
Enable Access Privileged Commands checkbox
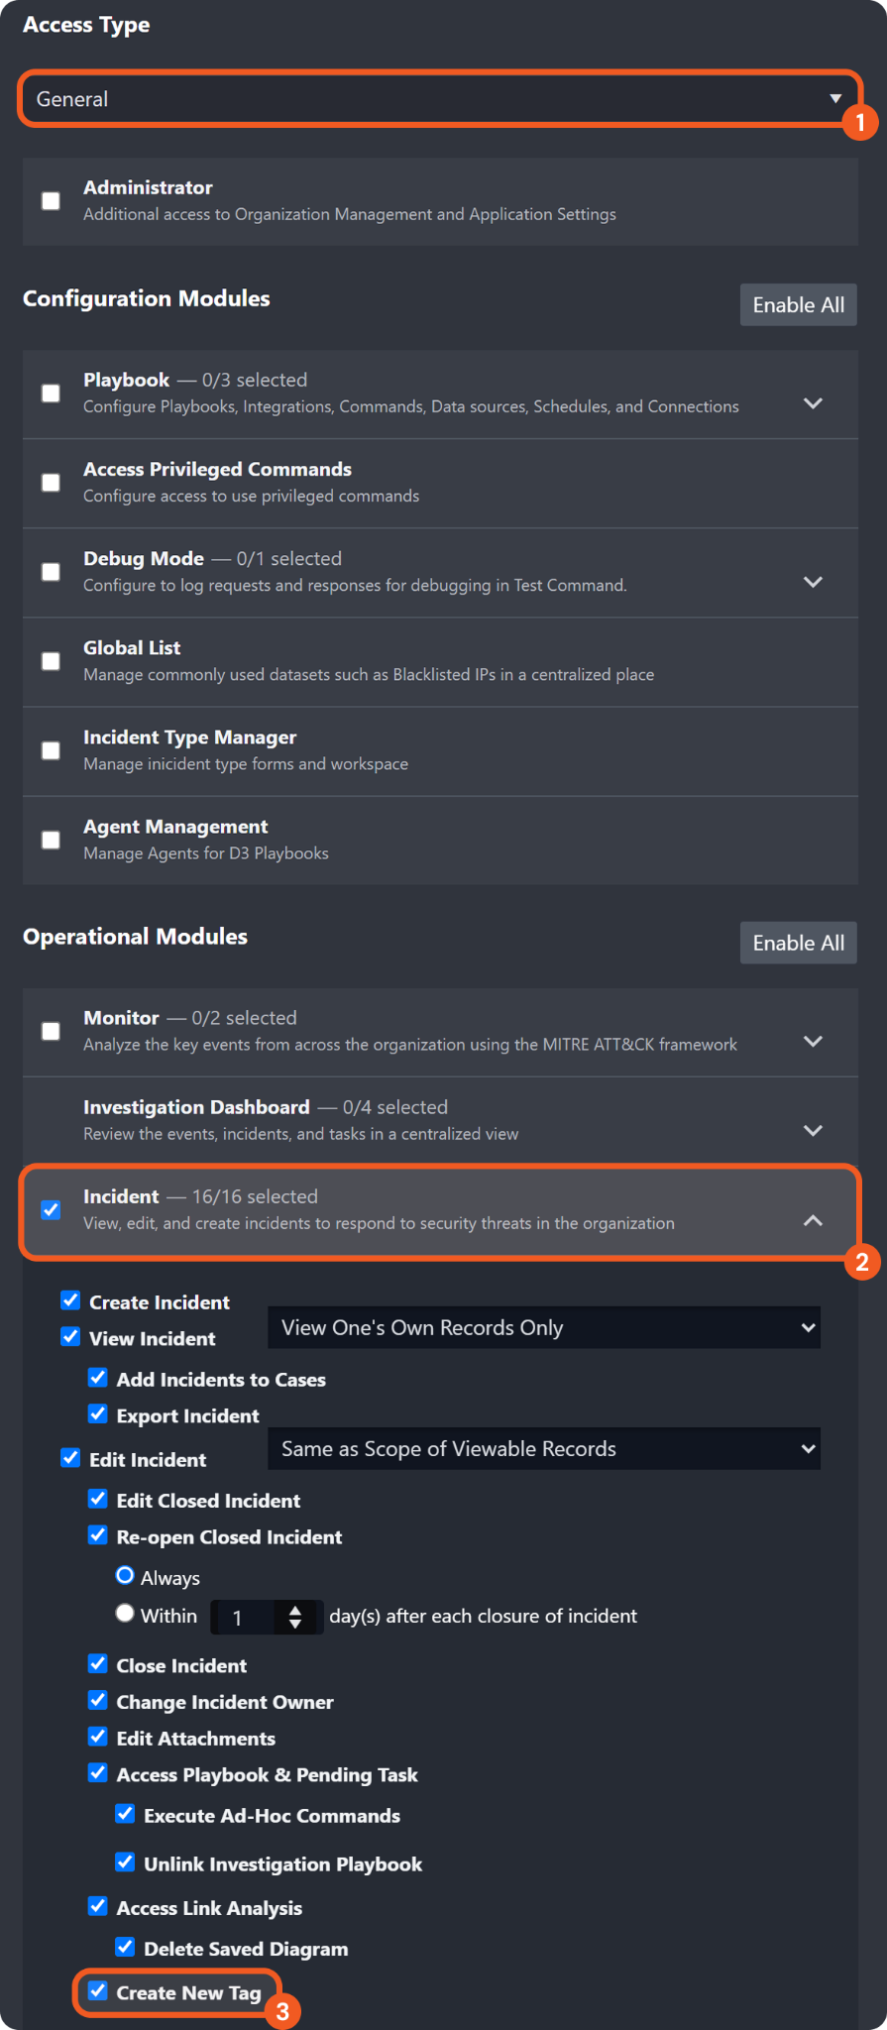click(51, 483)
